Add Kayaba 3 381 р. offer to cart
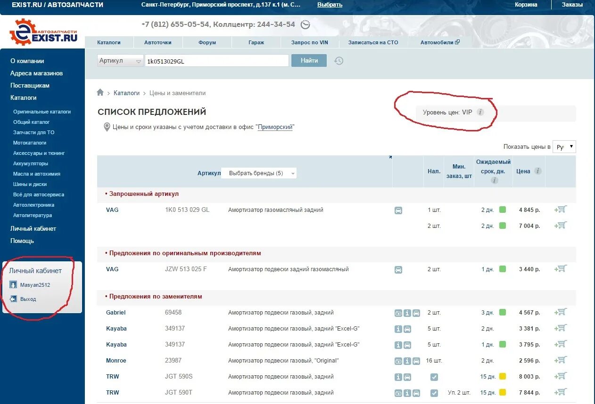The height and width of the screenshot is (404, 595). point(561,328)
